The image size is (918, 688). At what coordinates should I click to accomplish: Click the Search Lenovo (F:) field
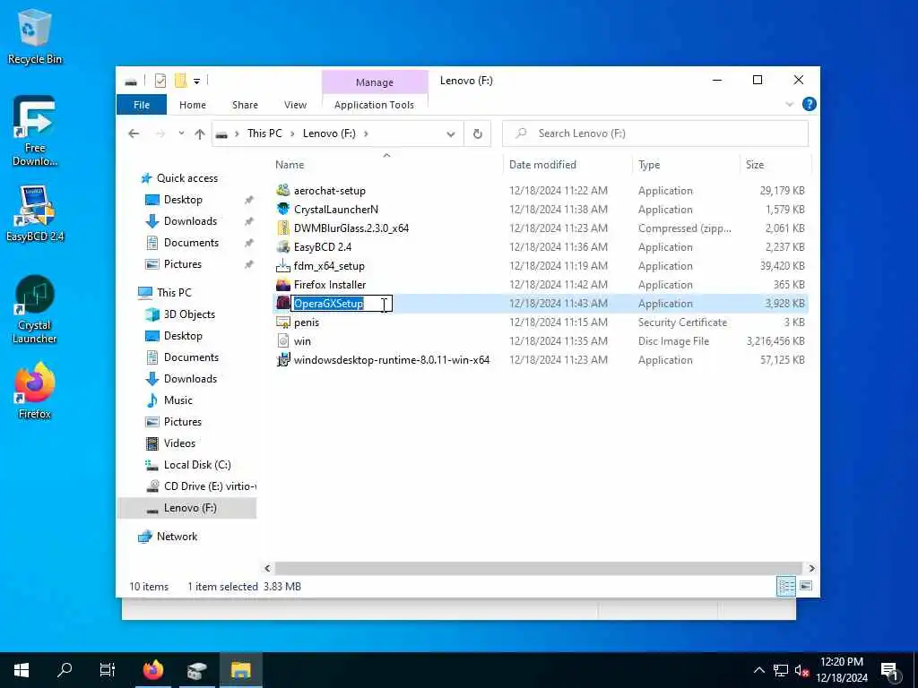(x=655, y=134)
